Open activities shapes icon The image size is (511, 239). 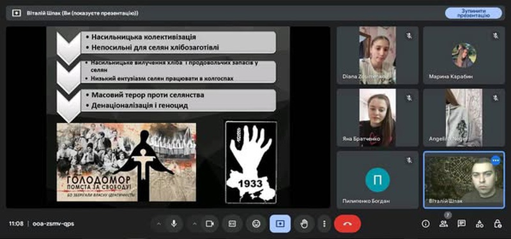pos(480,224)
